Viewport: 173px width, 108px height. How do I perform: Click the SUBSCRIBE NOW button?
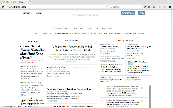click(128, 13)
